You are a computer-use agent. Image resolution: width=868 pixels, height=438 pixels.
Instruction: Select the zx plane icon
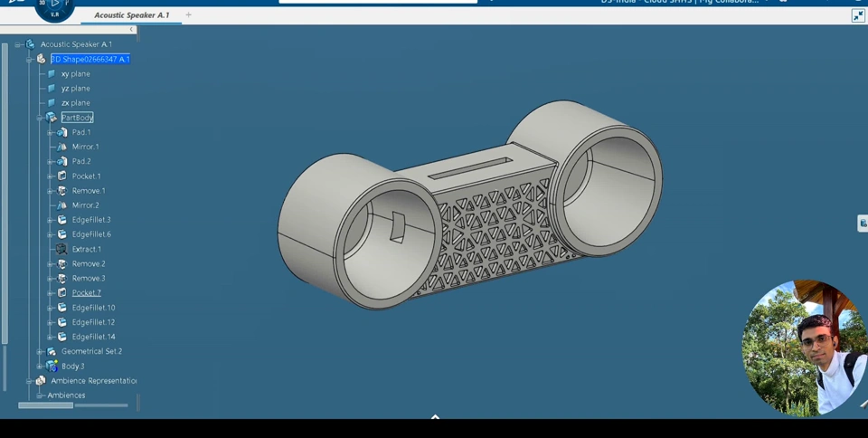coord(52,103)
